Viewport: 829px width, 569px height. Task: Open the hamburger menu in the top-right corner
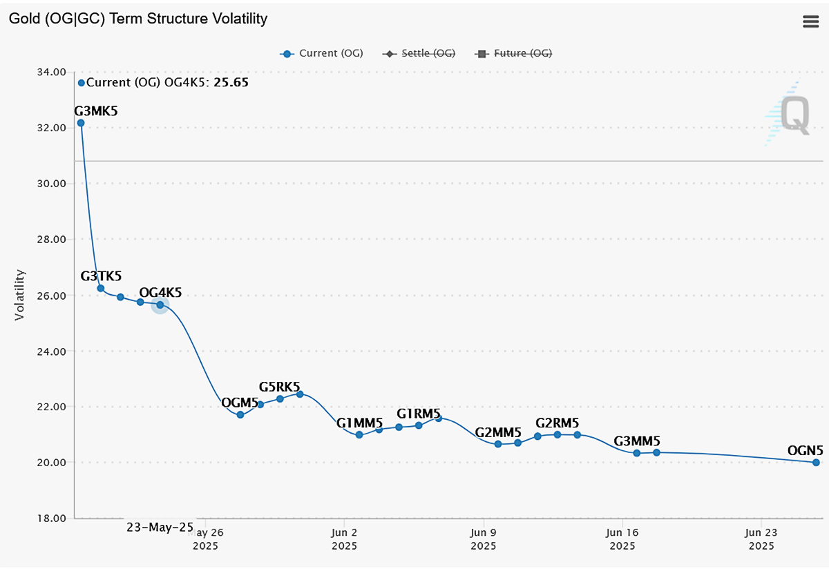click(x=810, y=21)
